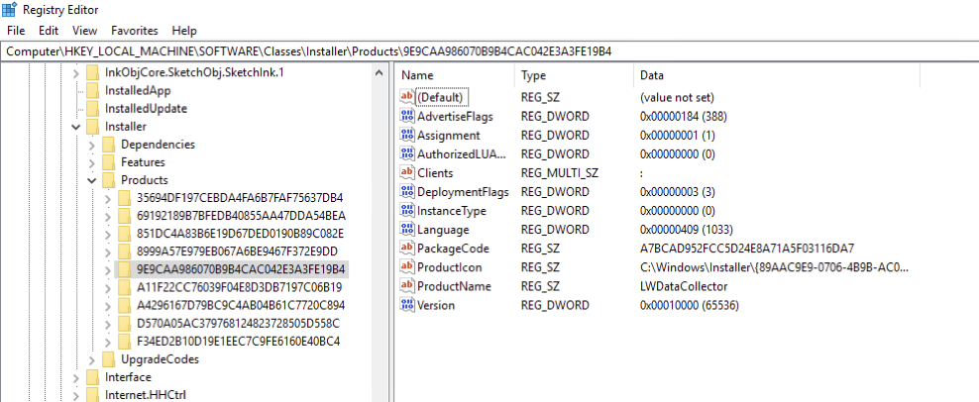Expand the 851DC4A83B6E19D67DED0190B89C082E key
The image size is (979, 402).
click(x=108, y=234)
